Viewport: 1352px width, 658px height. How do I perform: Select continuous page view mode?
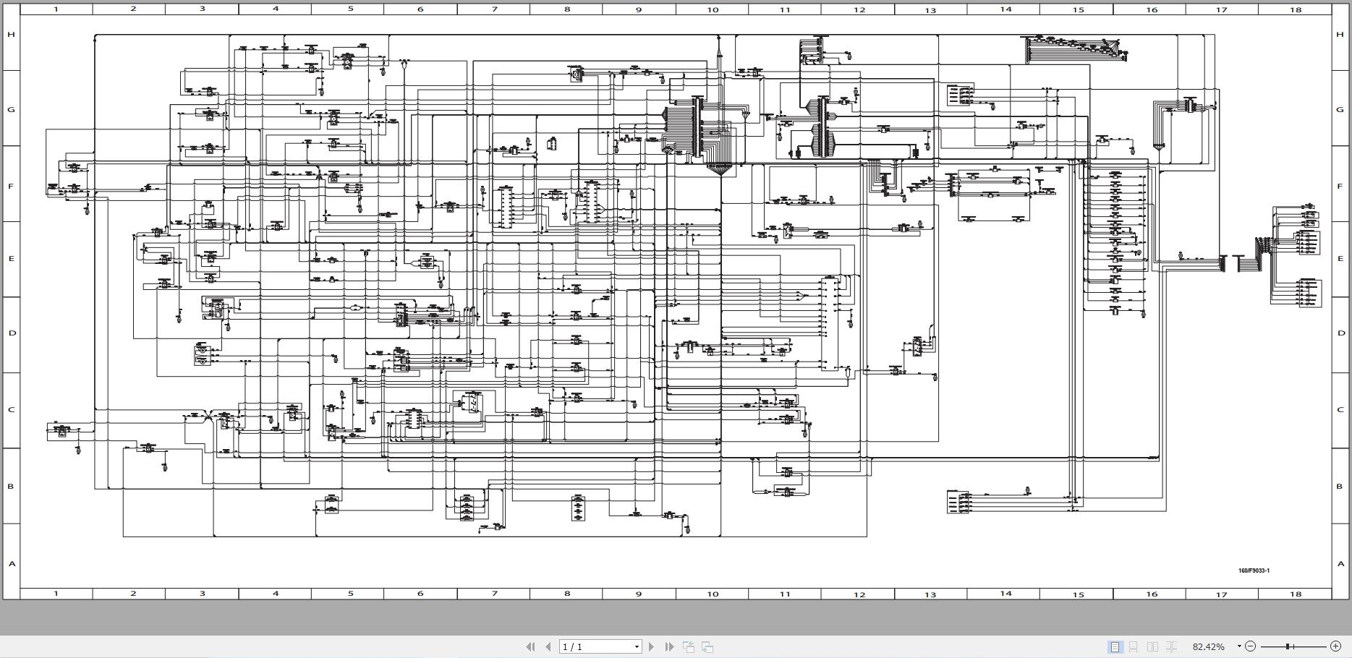[1134, 646]
